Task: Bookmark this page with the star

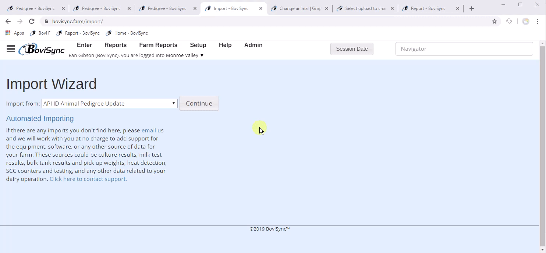Action: click(494, 21)
